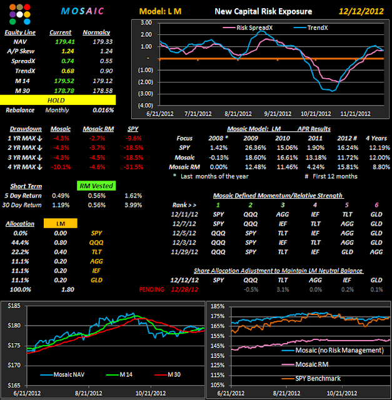Viewport: 392px width, 400px height.
Task: Select the -0.5% QQQ adjustment value
Action: coord(251,290)
